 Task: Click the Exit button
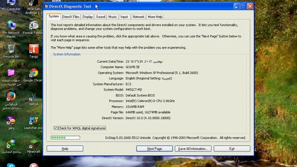(232, 148)
